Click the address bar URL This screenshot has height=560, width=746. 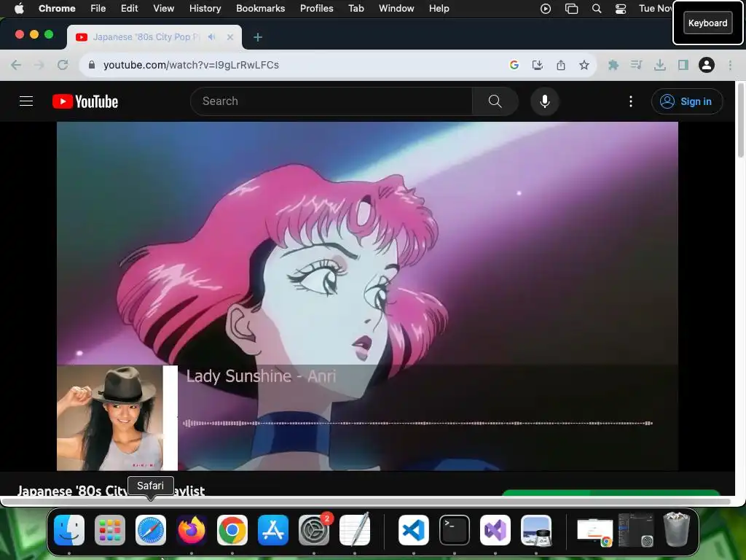pos(191,65)
